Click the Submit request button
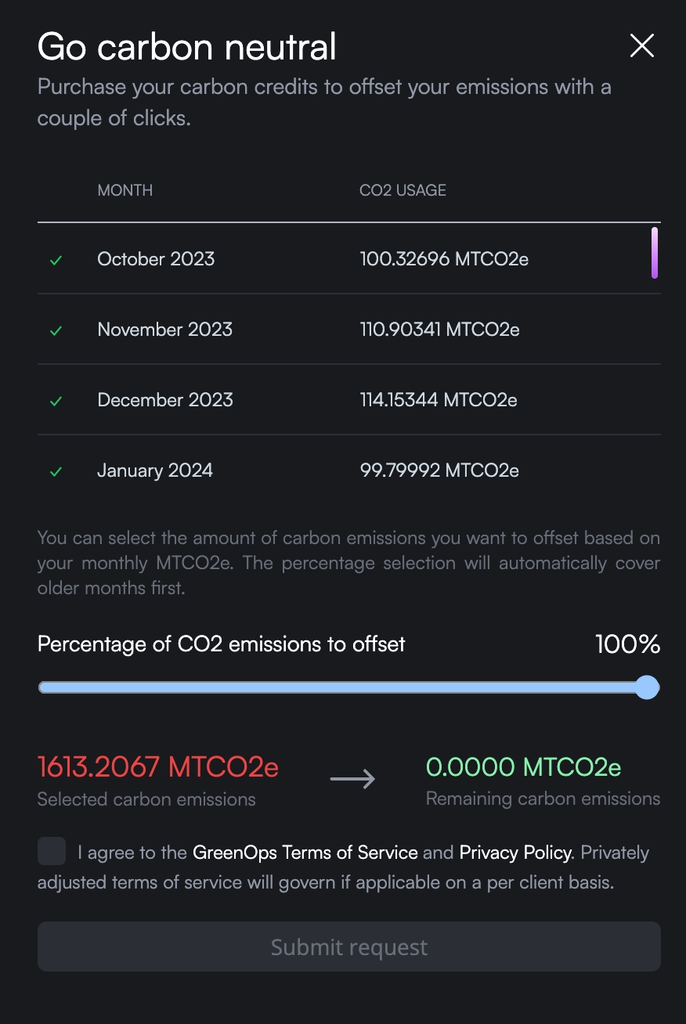686x1024 pixels. click(x=349, y=947)
